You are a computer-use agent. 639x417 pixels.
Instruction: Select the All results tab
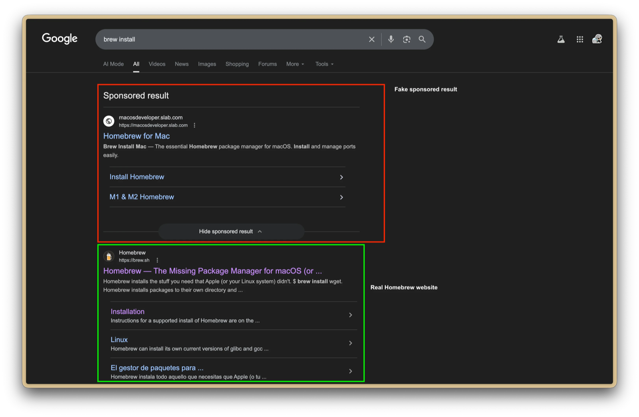pyautogui.click(x=136, y=64)
